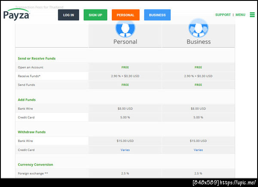Viewport: 258px width, 187px height.
Task: Click Personal $8.00 USD bank wire fee
Action: point(125,109)
